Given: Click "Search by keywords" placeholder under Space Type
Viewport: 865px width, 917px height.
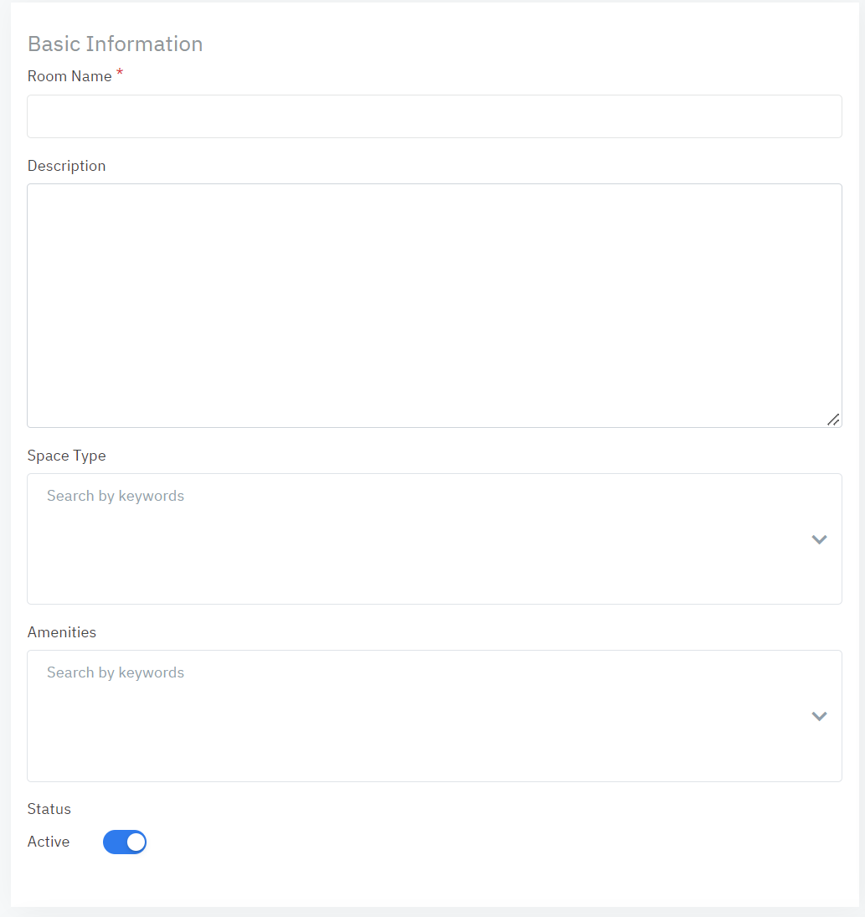Looking at the screenshot, I should tap(116, 496).
